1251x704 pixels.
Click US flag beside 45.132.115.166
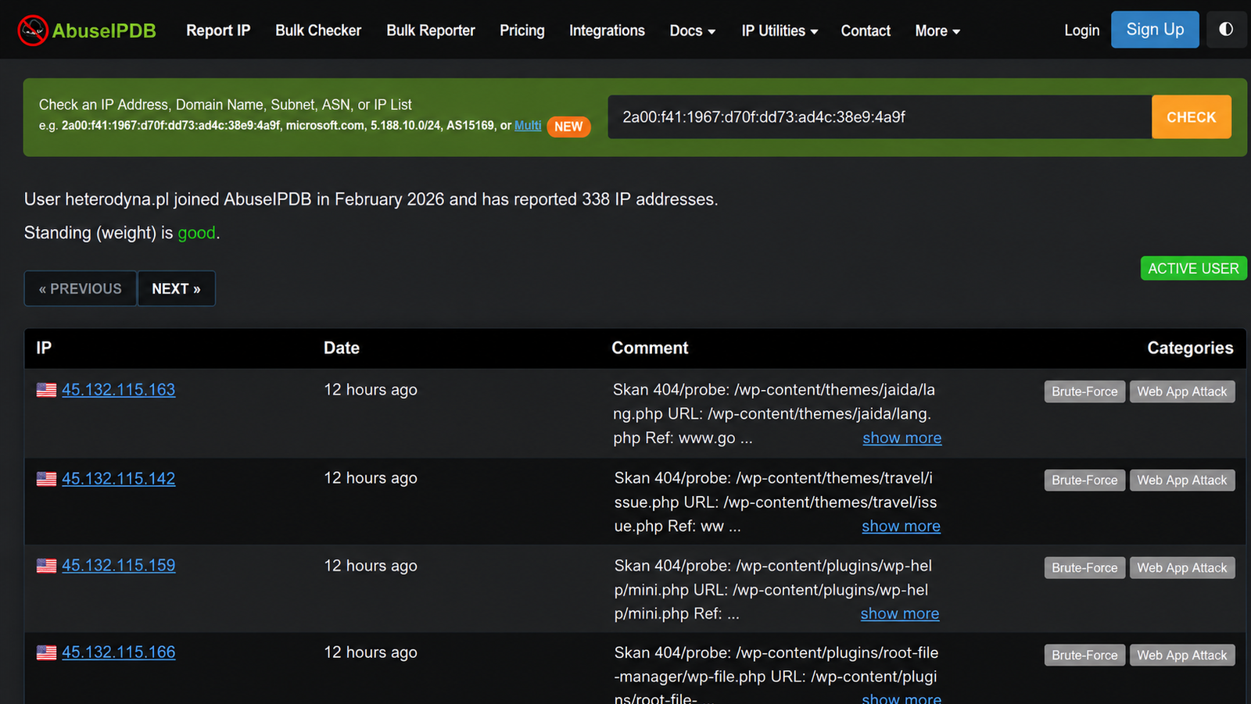[x=46, y=652]
